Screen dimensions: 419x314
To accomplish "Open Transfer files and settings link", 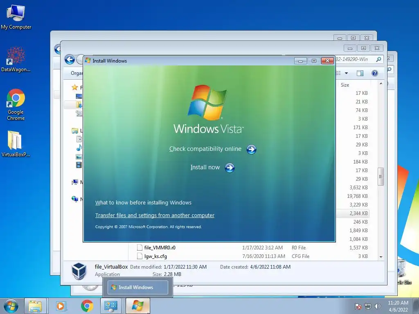I will click(155, 215).
